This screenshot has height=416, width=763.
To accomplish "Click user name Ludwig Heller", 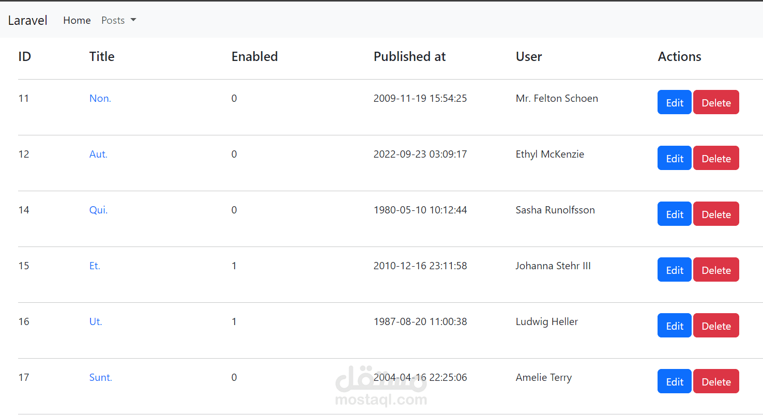I will (547, 321).
